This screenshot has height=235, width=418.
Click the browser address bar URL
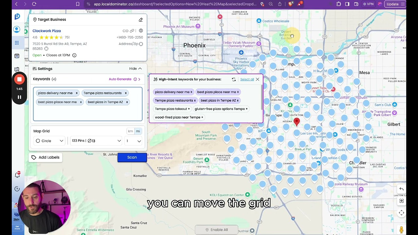(175, 4)
